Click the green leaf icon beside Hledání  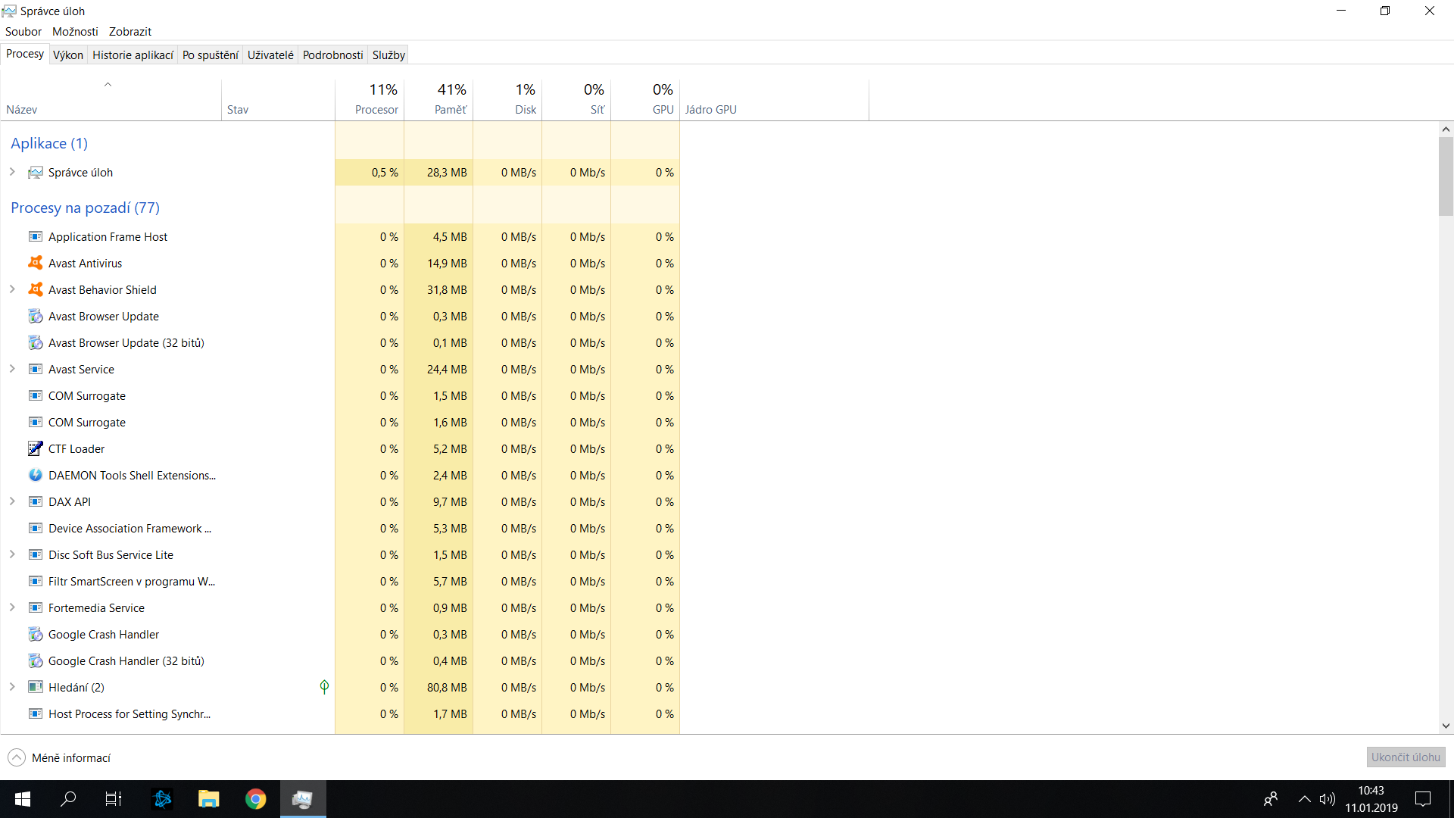[x=324, y=687]
